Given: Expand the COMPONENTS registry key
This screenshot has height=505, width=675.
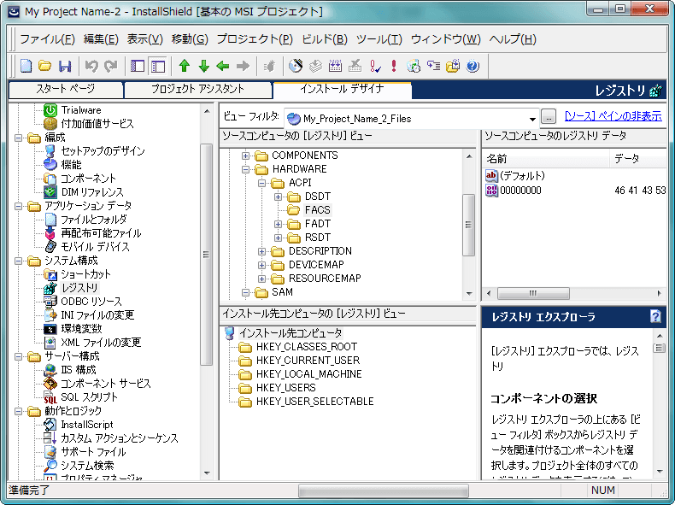Looking at the screenshot, I should [245, 156].
